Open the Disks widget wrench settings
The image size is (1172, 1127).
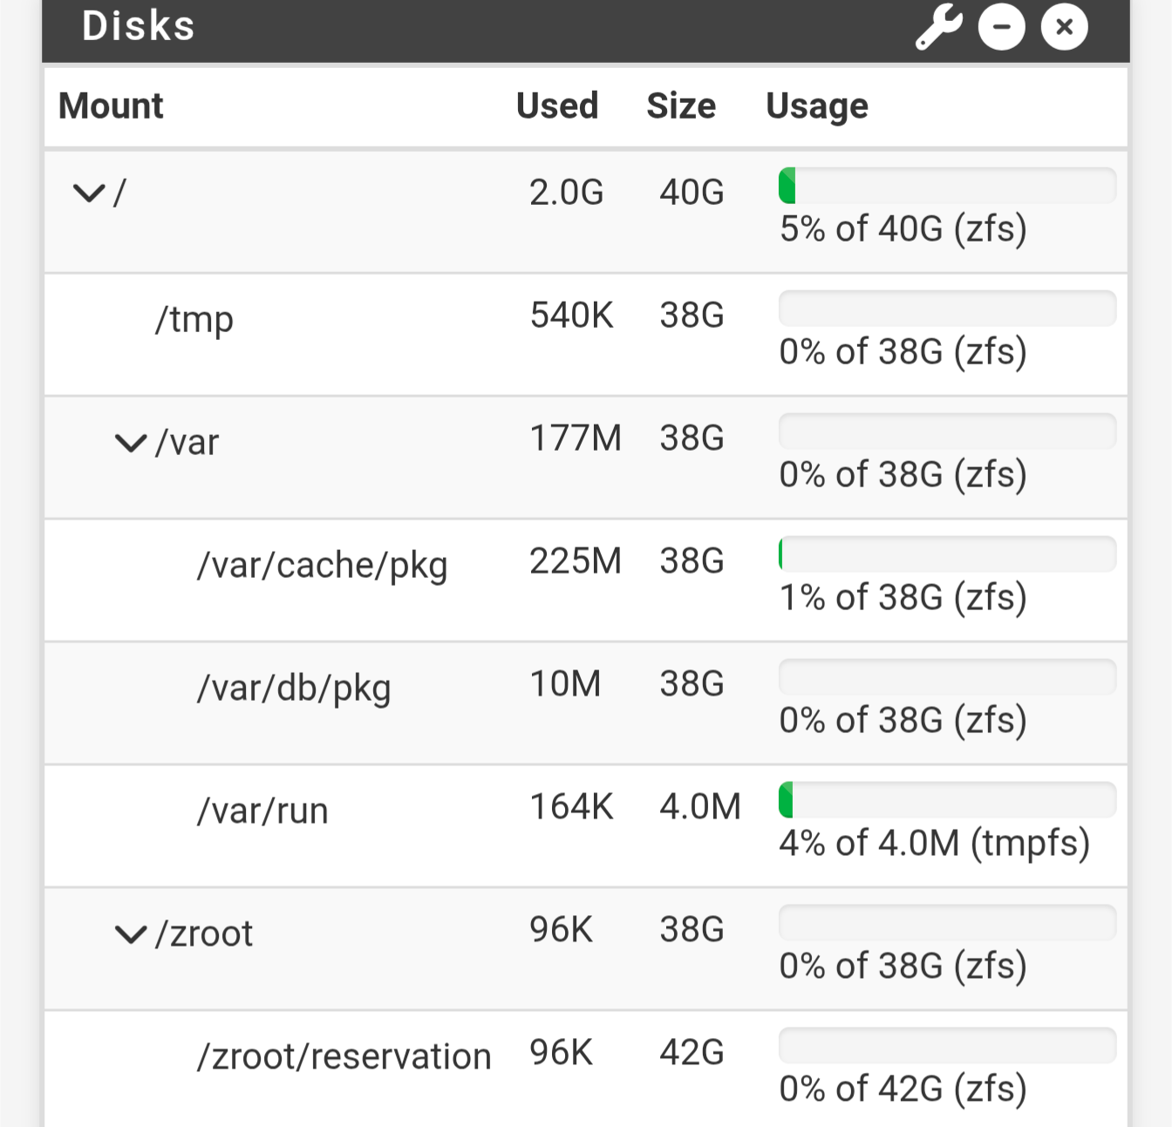point(939,26)
